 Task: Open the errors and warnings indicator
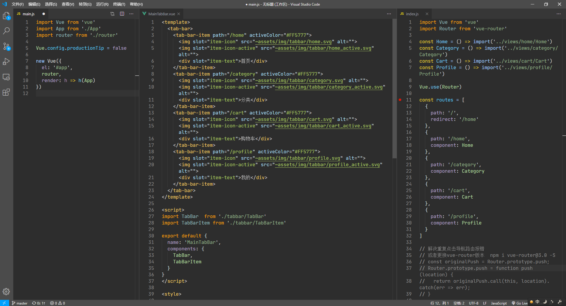[58, 303]
